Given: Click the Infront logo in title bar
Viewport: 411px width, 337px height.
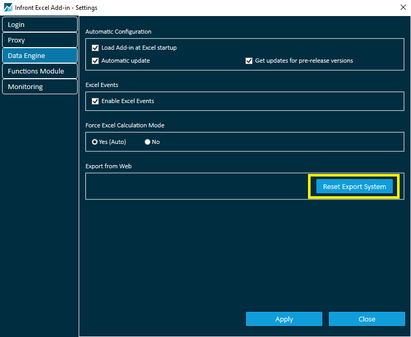Looking at the screenshot, I should click(7, 8).
